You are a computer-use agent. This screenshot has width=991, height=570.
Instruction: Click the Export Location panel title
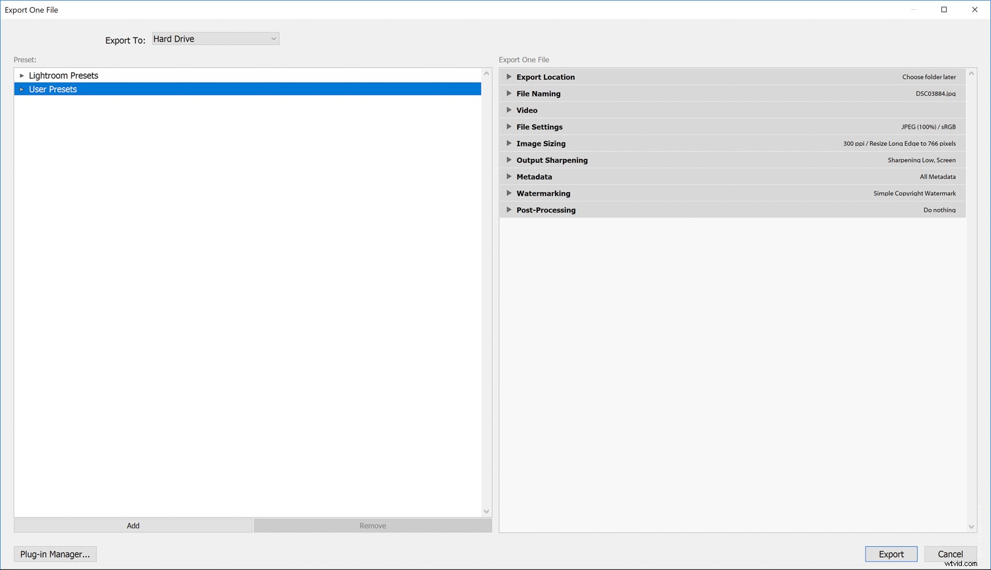point(546,77)
